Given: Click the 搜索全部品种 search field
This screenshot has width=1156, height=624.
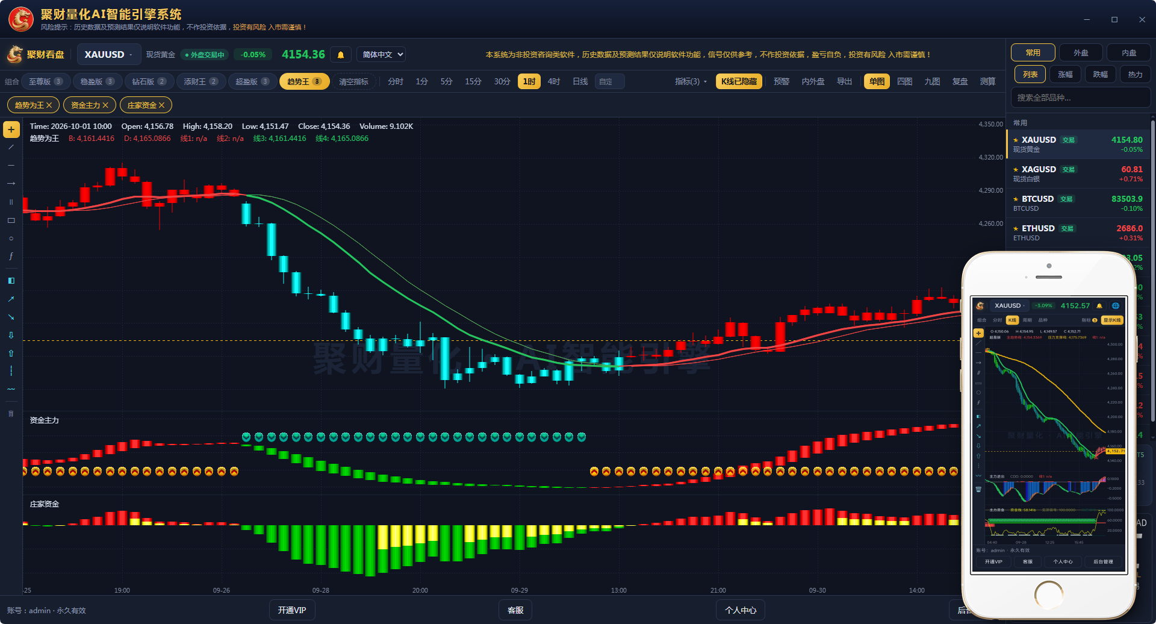Looking at the screenshot, I should coord(1081,98).
